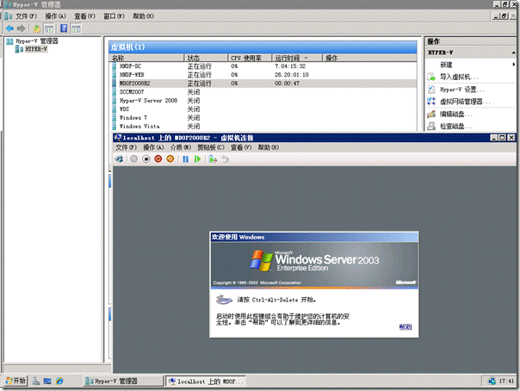Click the Back arrow in Hyper-V Manager toolbar
The height and width of the screenshot is (391, 520).
click(9, 28)
